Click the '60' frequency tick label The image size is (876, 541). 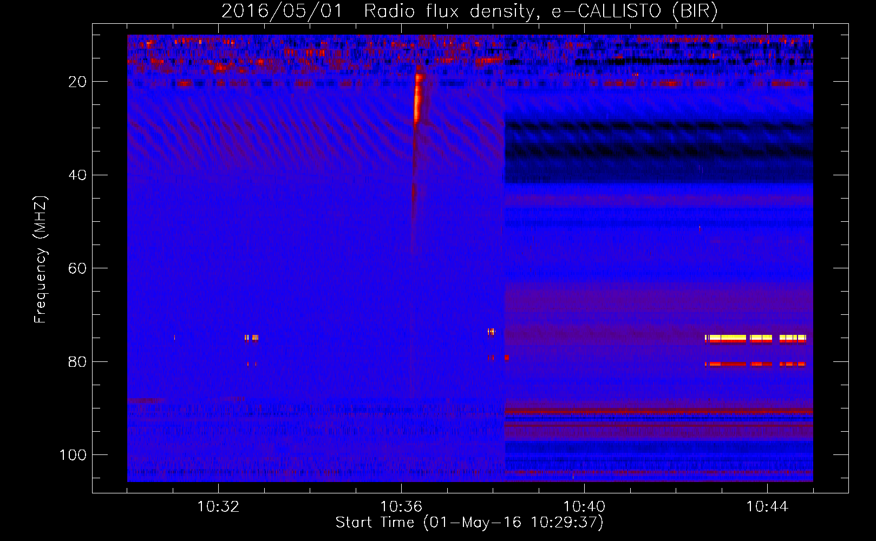(77, 268)
